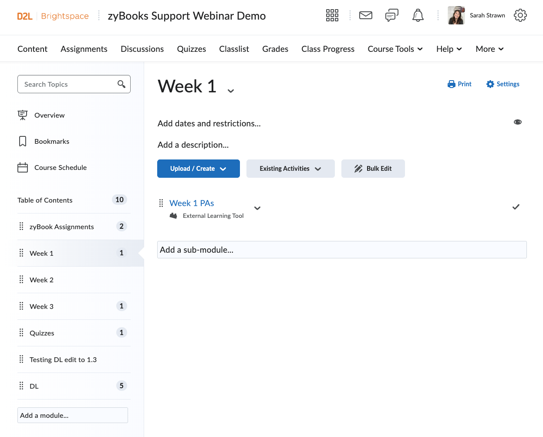Open the Grades navbar tab
Screen dimensions: 543x437
(x=275, y=49)
